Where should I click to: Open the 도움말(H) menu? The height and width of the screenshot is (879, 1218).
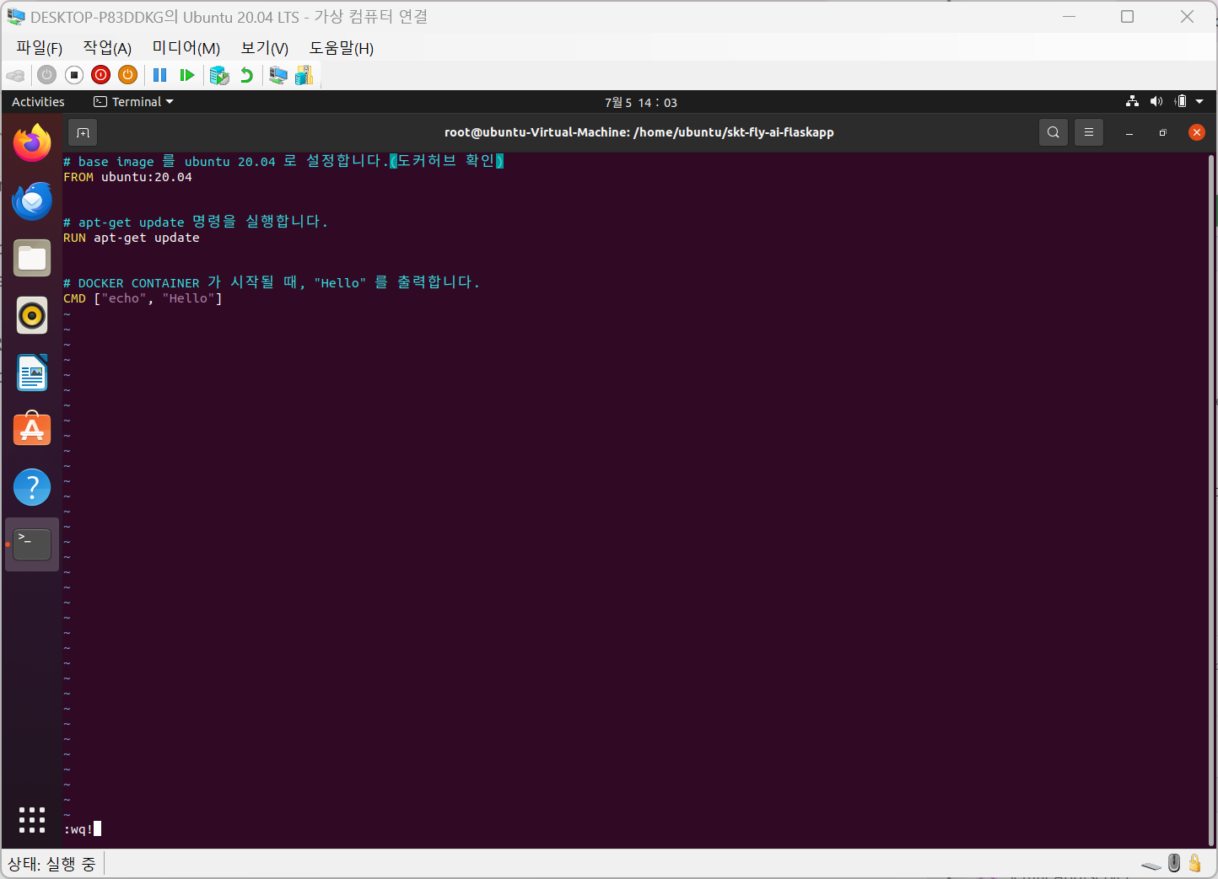(x=342, y=48)
